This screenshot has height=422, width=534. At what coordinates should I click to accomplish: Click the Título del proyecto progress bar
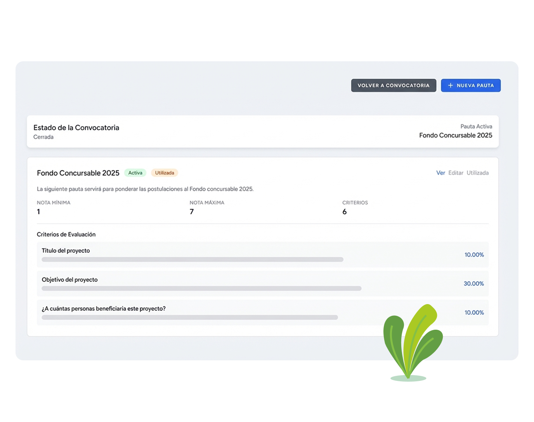(192, 259)
